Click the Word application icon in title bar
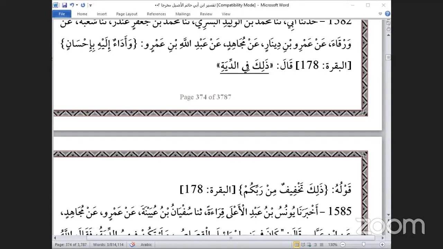This screenshot has height=249, width=443. tap(55, 5)
